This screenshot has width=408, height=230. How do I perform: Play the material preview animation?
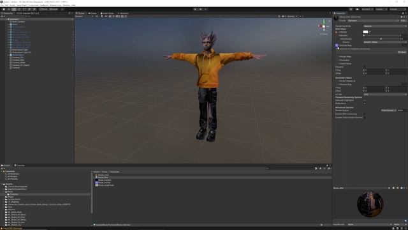click(x=390, y=188)
